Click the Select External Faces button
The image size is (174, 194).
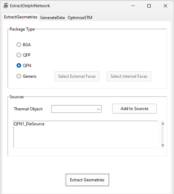[77, 76]
